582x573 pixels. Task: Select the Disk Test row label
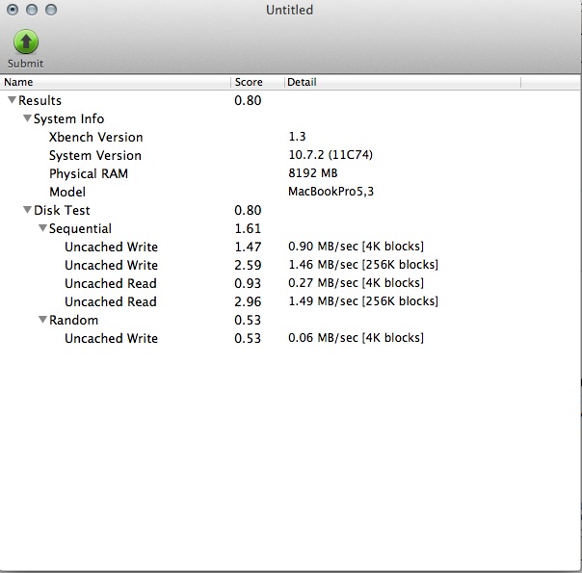(x=62, y=210)
